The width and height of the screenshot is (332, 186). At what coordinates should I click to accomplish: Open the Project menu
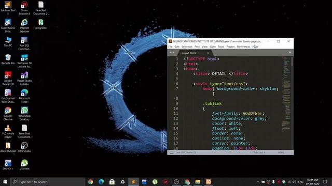tap(230, 47)
